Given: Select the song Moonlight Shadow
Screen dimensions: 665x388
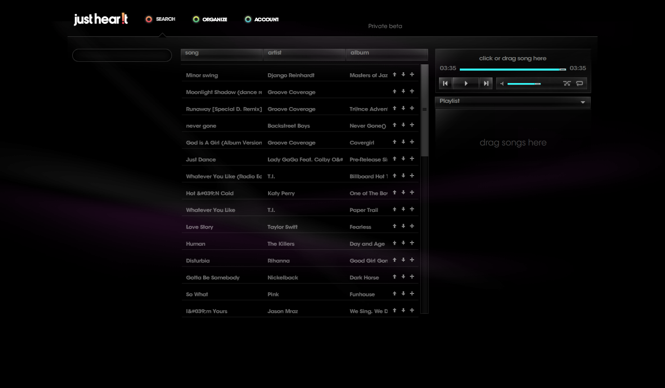Looking at the screenshot, I should 224,92.
